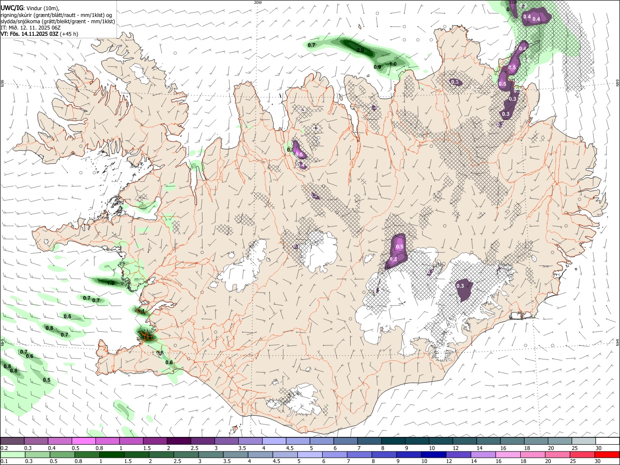Click the valid time line VT: Fös. 14.11.2025 03Z
The image size is (620, 465).
[29, 34]
